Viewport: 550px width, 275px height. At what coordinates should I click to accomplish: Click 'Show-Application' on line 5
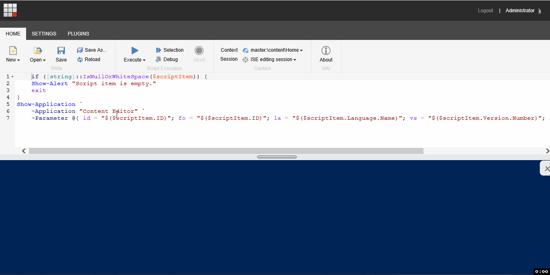[46, 104]
